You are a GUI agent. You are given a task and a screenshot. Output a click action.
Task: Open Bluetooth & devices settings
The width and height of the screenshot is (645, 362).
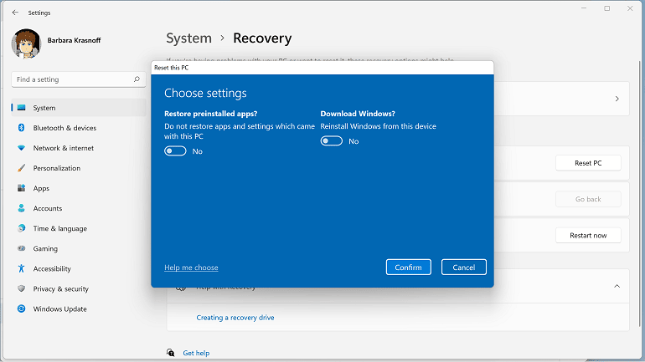click(64, 128)
